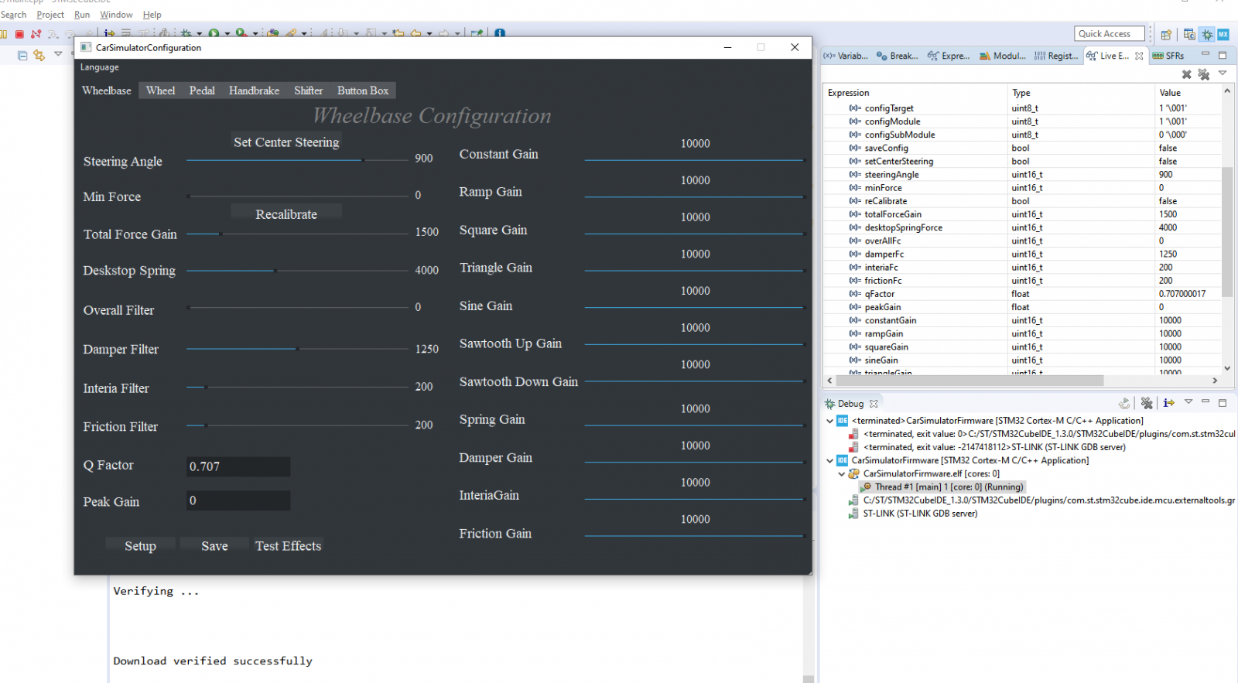
Task: Switch to the Pedal tab
Action: tap(202, 90)
